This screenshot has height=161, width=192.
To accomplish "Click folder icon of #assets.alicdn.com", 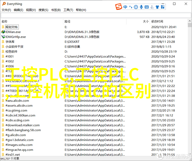I will [3, 106].
